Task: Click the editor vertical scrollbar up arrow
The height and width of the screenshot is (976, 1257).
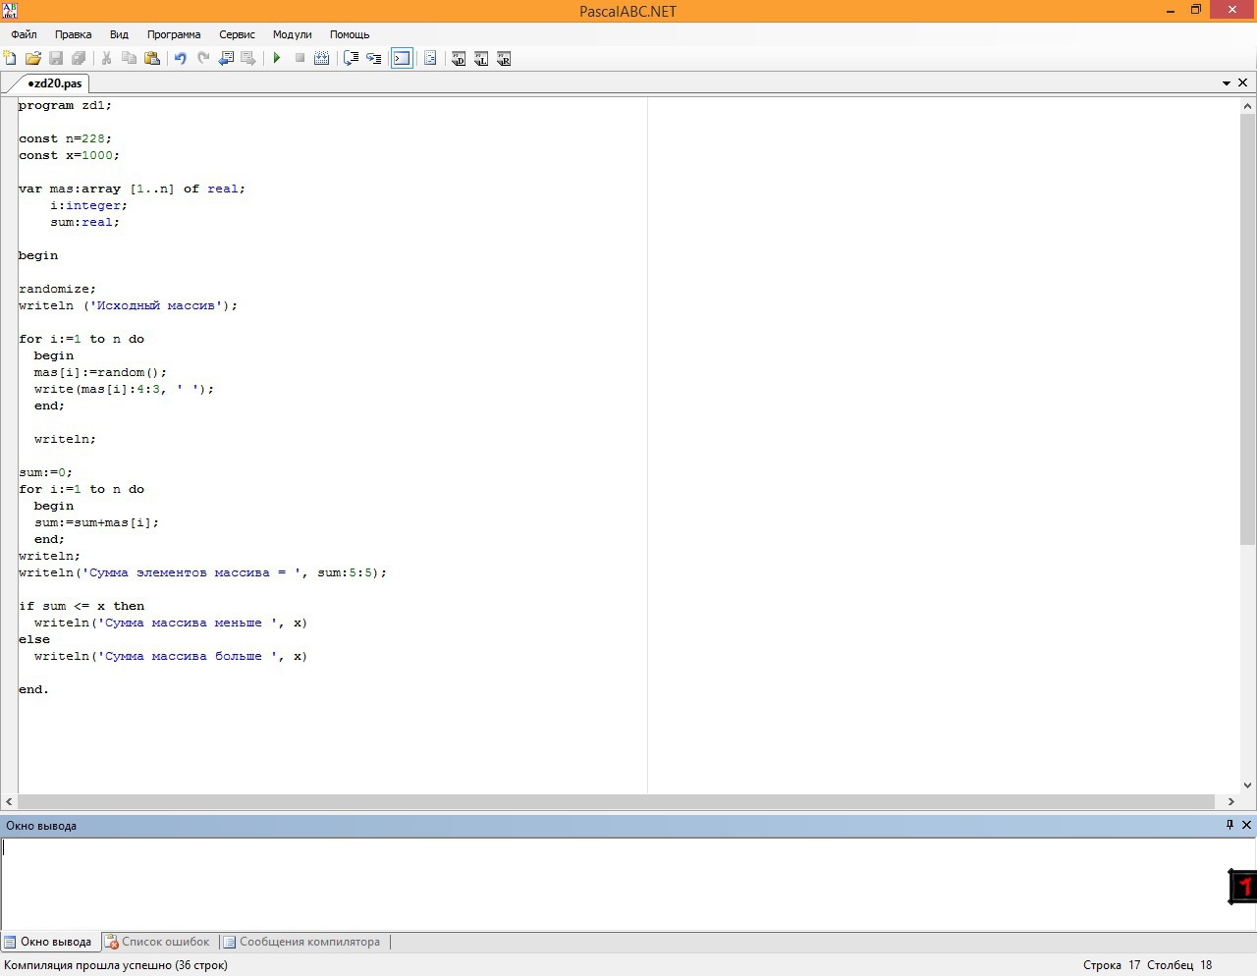Action: click(x=1248, y=106)
